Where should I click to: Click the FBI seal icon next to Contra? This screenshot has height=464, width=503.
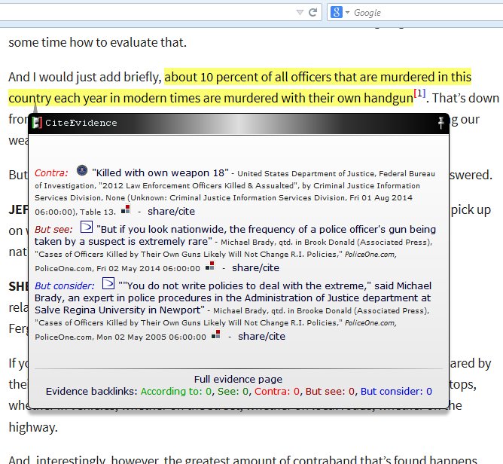click(x=82, y=170)
